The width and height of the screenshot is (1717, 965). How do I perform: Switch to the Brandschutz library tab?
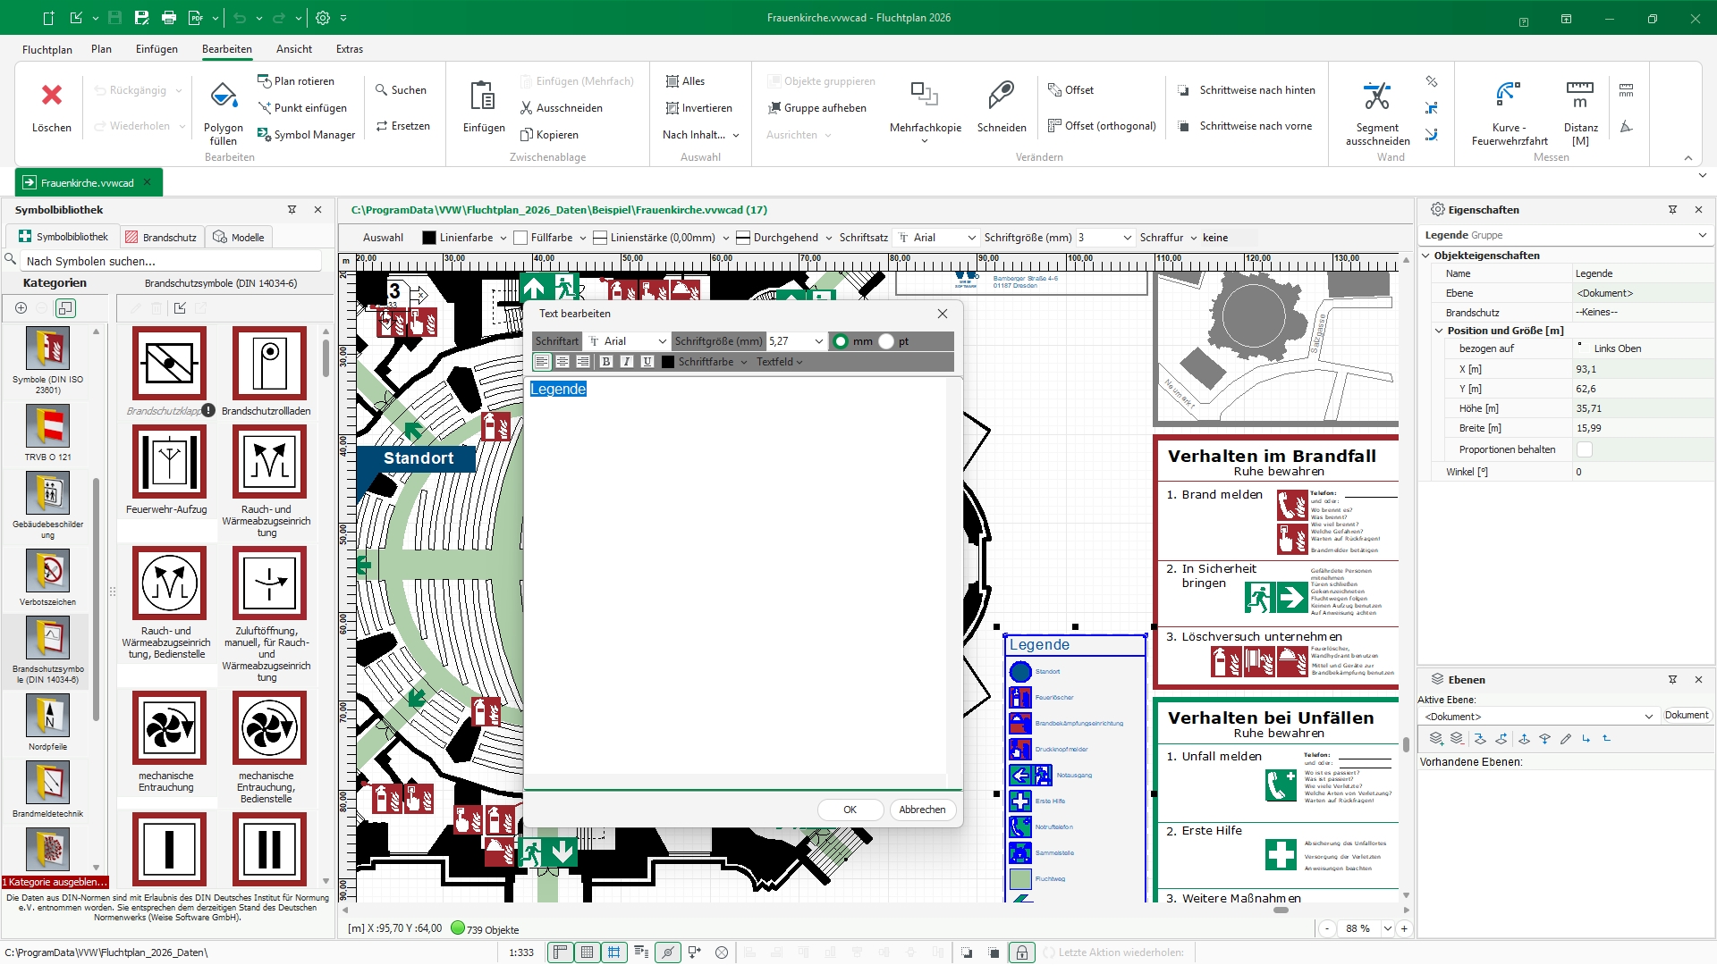161,238
